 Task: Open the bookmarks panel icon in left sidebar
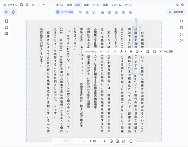[x=6, y=27]
